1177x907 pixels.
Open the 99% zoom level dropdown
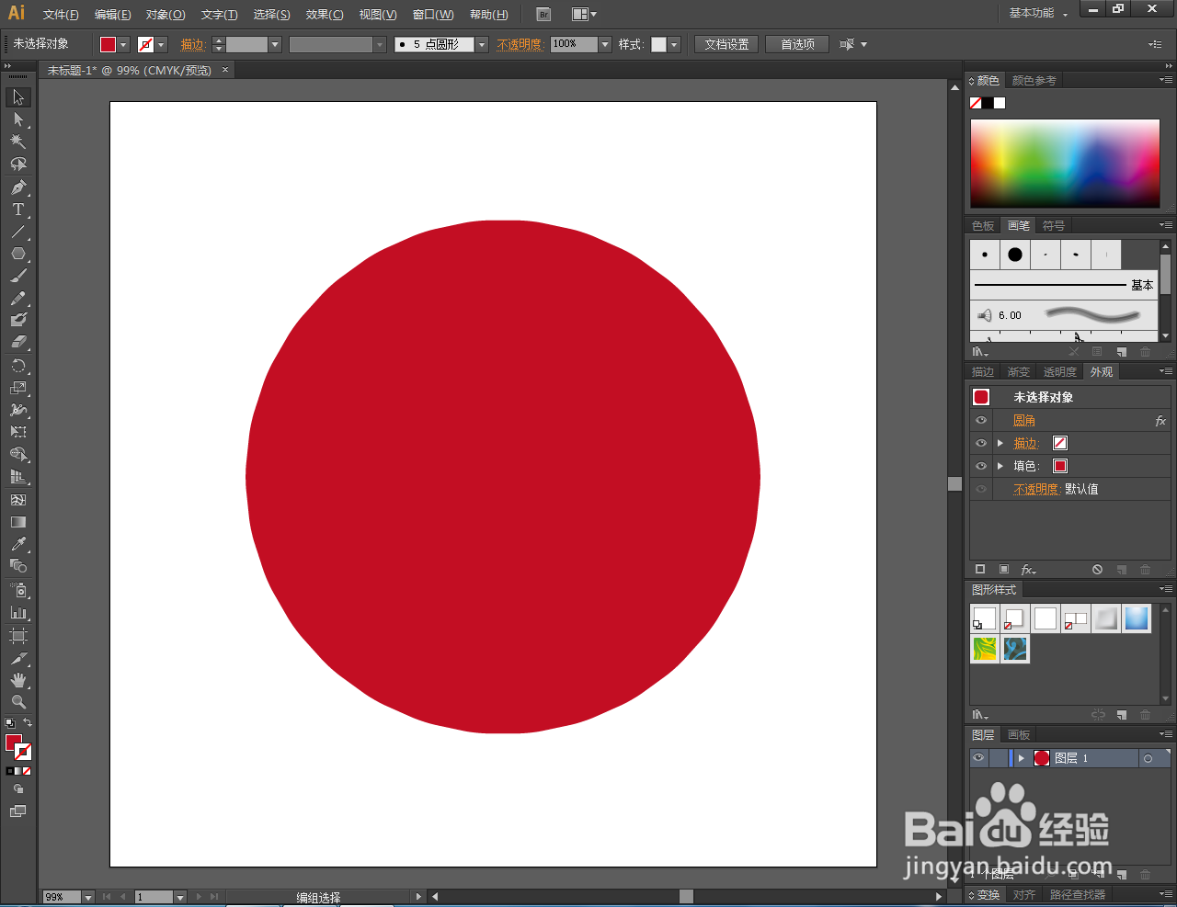pos(88,897)
